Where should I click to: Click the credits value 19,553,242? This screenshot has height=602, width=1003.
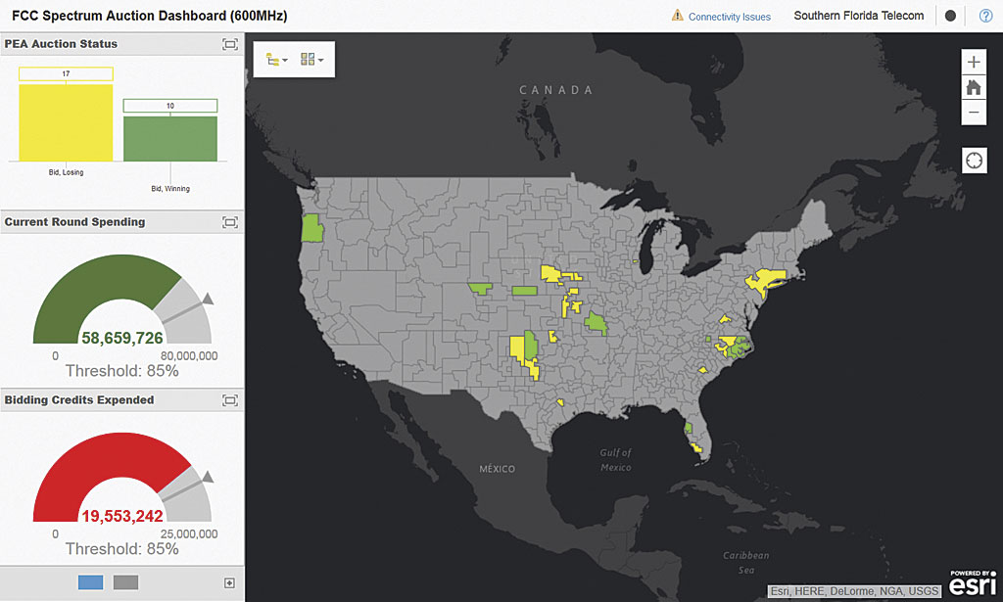[x=122, y=516]
